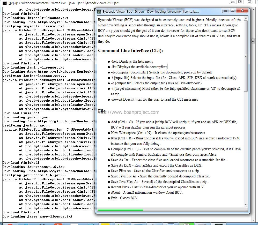Click the 'About - A small information window' line

click(x=147, y=192)
